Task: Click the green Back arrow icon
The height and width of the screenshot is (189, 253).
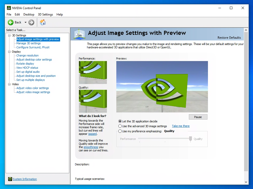Action: click(11, 22)
